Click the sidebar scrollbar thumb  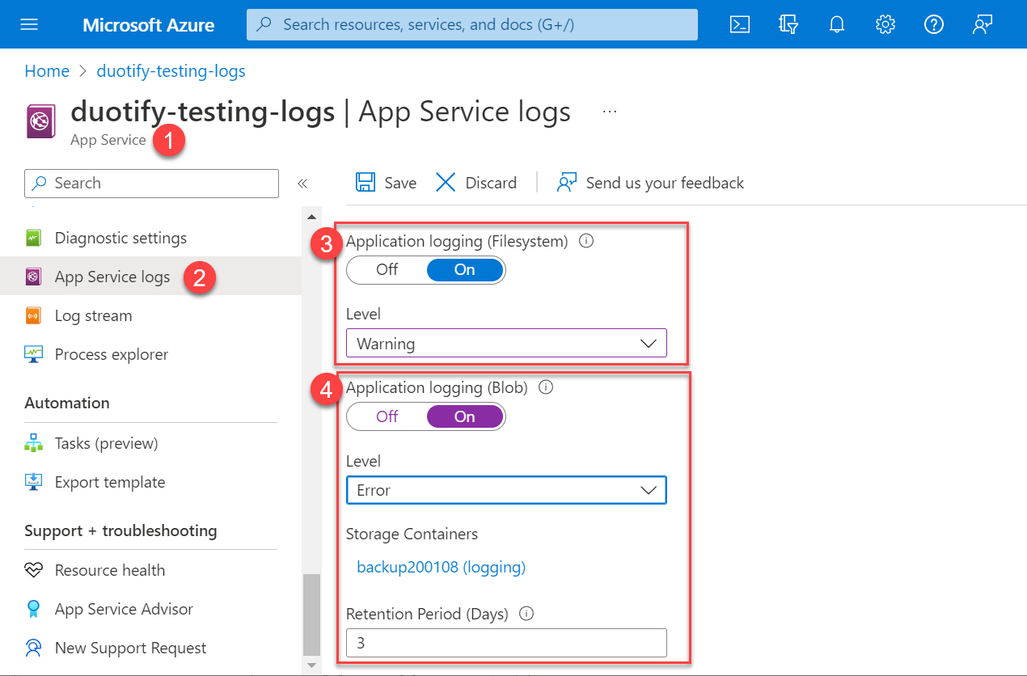coord(311,614)
